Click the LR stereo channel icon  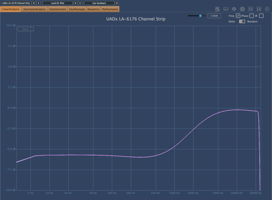(x=259, y=9)
